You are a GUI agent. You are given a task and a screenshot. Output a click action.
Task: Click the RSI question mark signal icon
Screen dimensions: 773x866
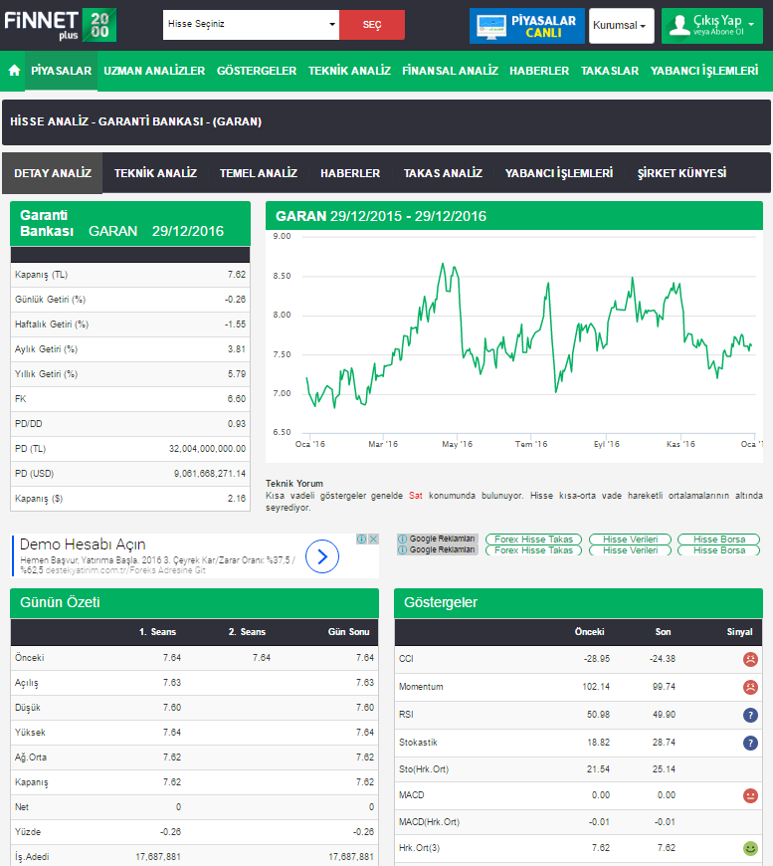[750, 715]
